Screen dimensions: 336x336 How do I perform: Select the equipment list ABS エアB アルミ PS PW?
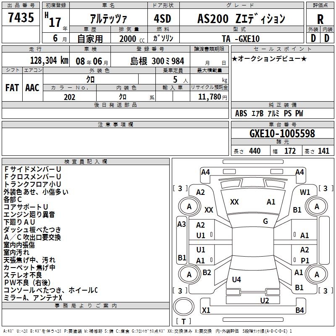pos(269,113)
